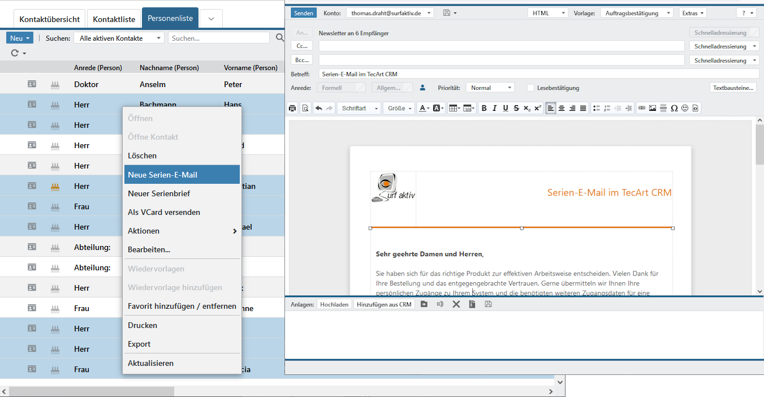Viewport: 764px width, 397px height.
Task: Open the font color picker
Action: click(424, 108)
